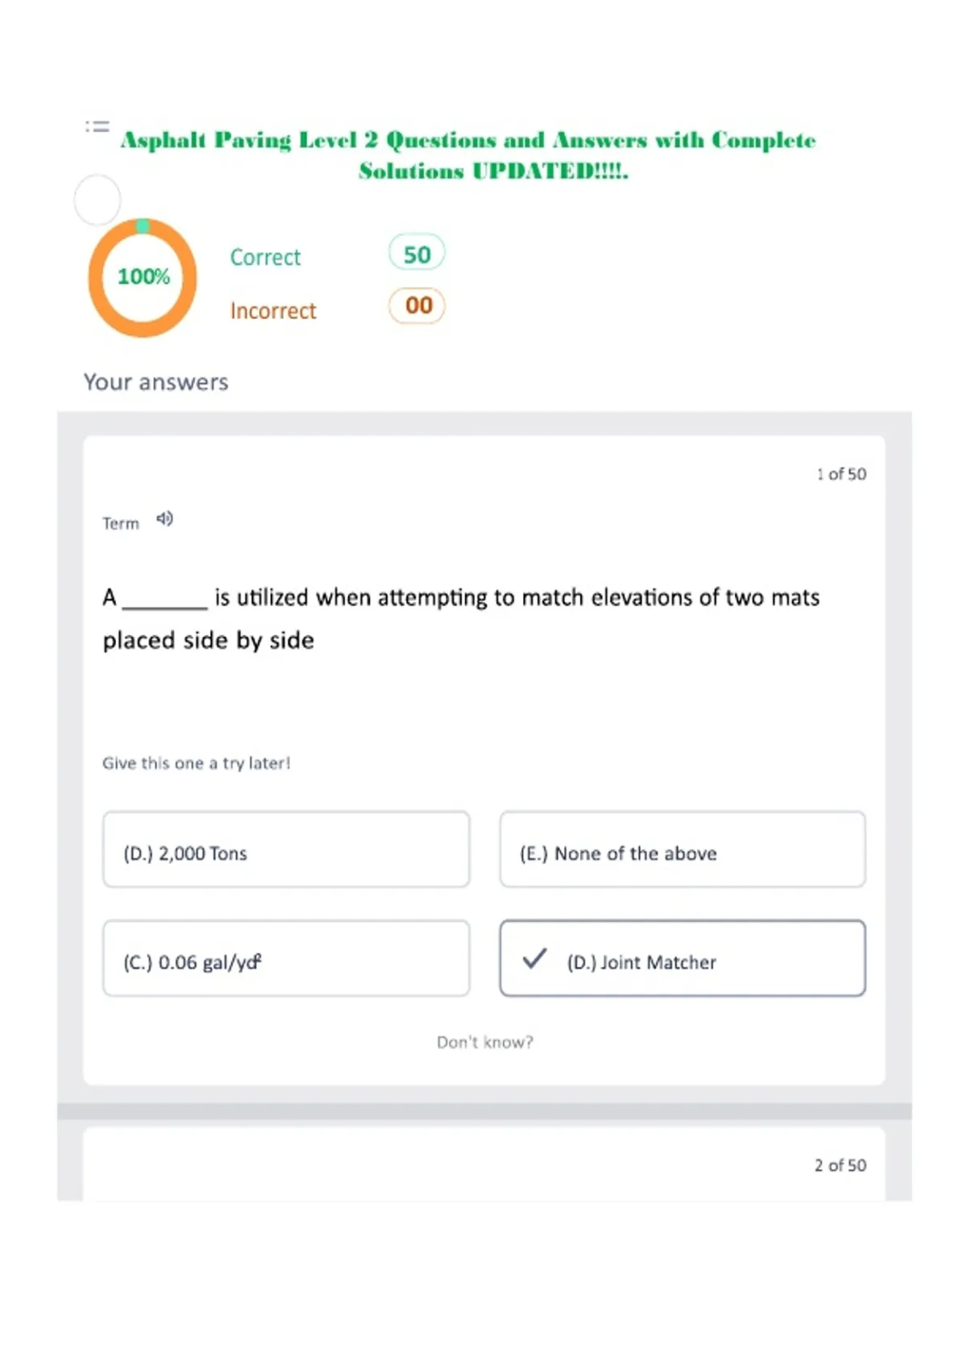Click the Don't know? link

point(485,1042)
